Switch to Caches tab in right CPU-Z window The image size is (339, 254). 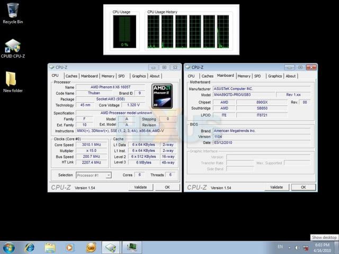click(x=207, y=76)
